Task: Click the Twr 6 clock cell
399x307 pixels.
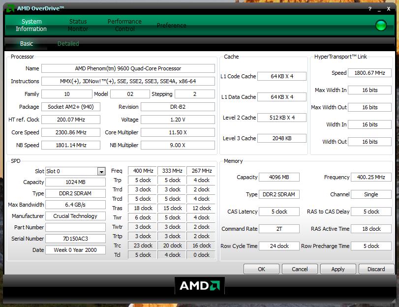Action: 143,217
